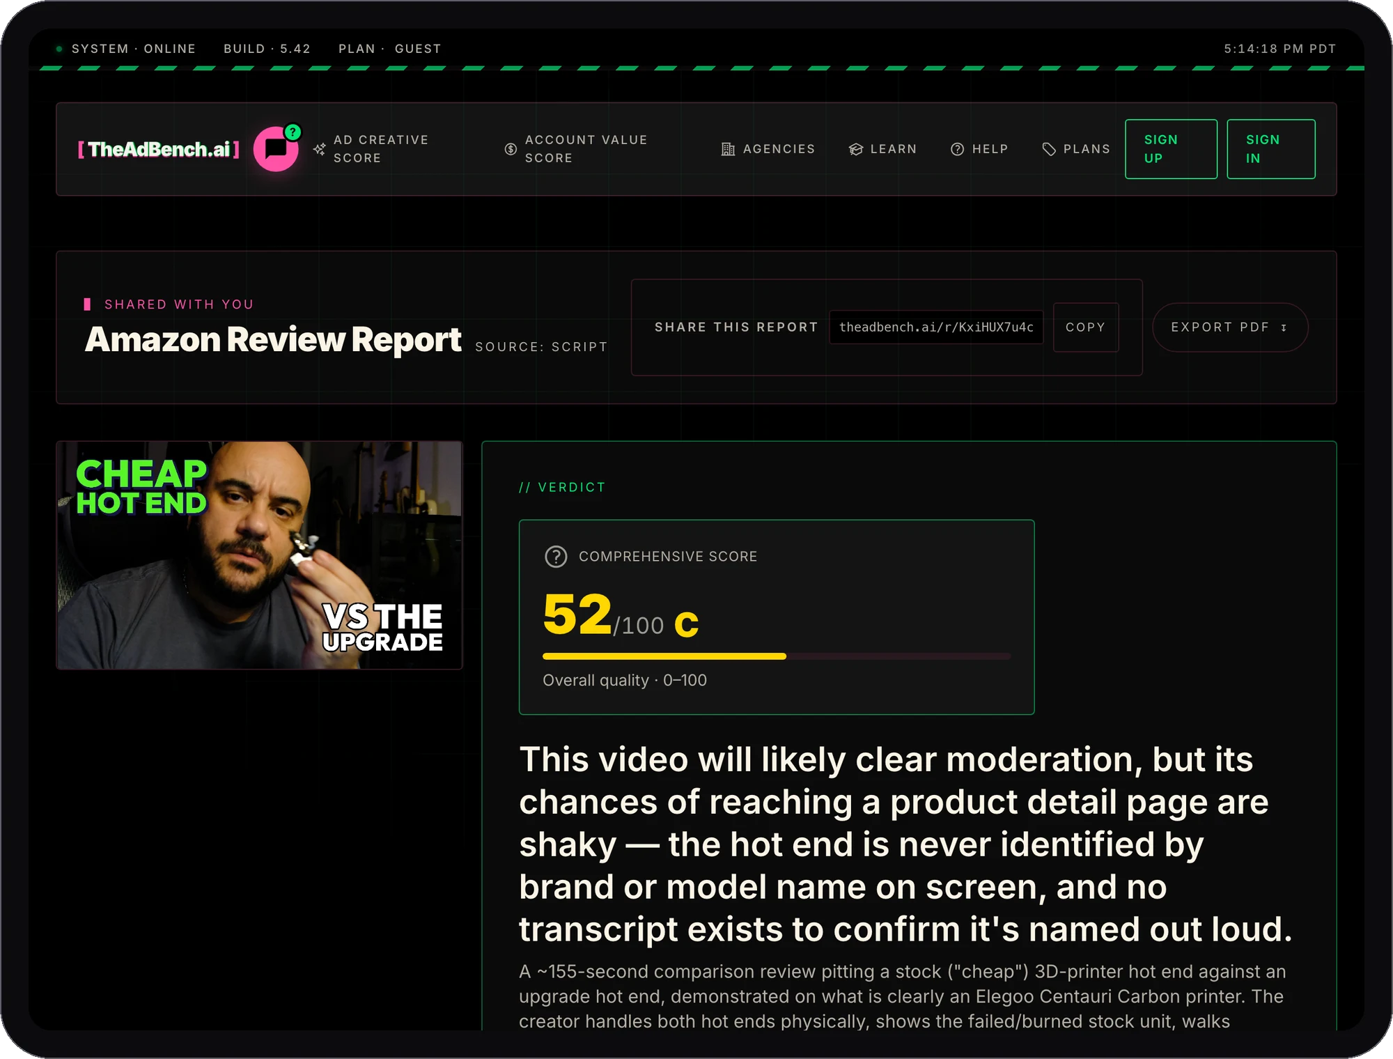
Task: Export the report as PDF
Action: (x=1230, y=327)
